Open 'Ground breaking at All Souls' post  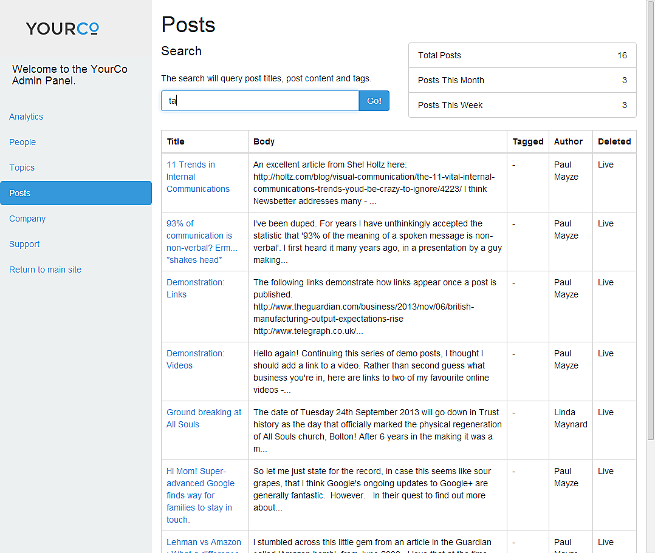pos(204,418)
